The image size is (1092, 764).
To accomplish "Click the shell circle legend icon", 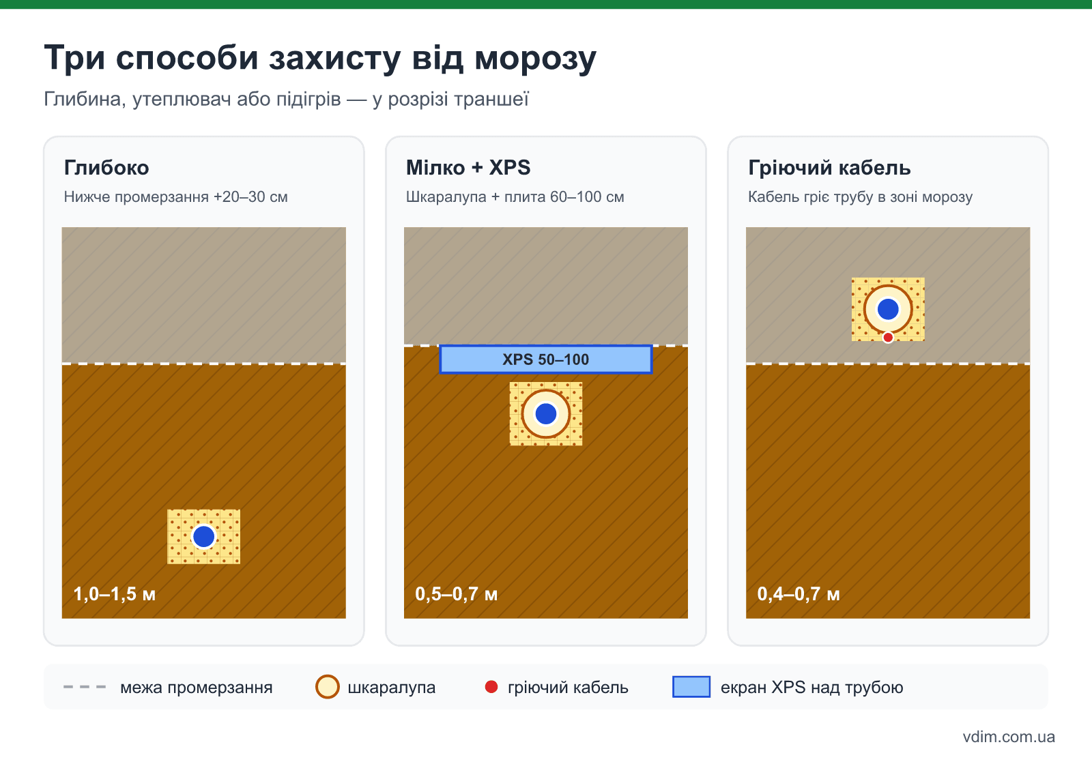I will [x=328, y=687].
